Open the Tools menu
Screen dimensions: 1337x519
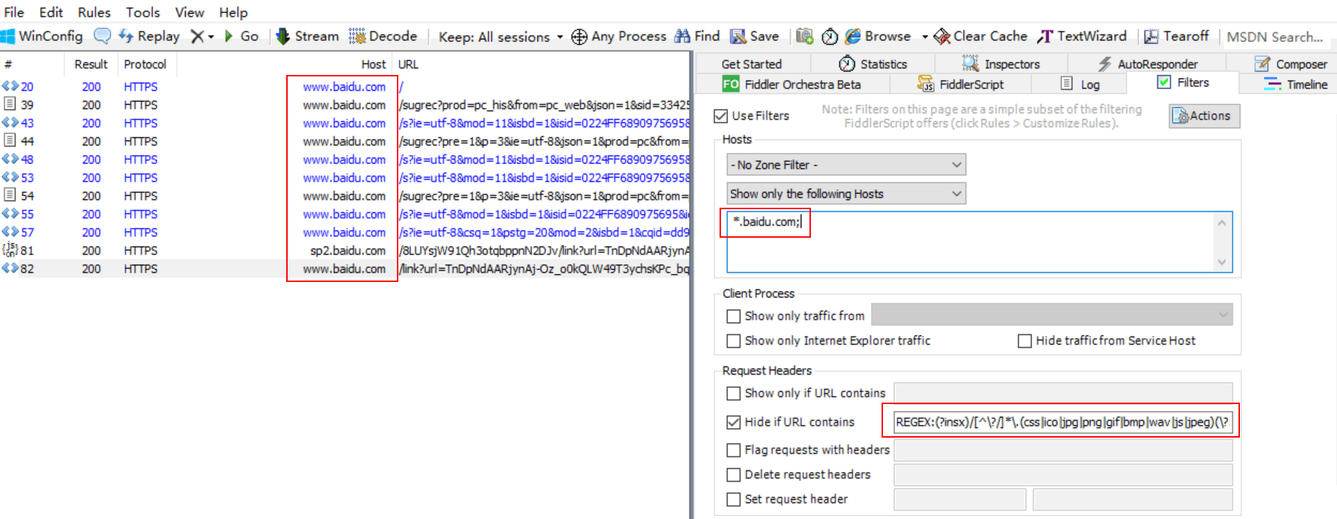click(x=143, y=12)
